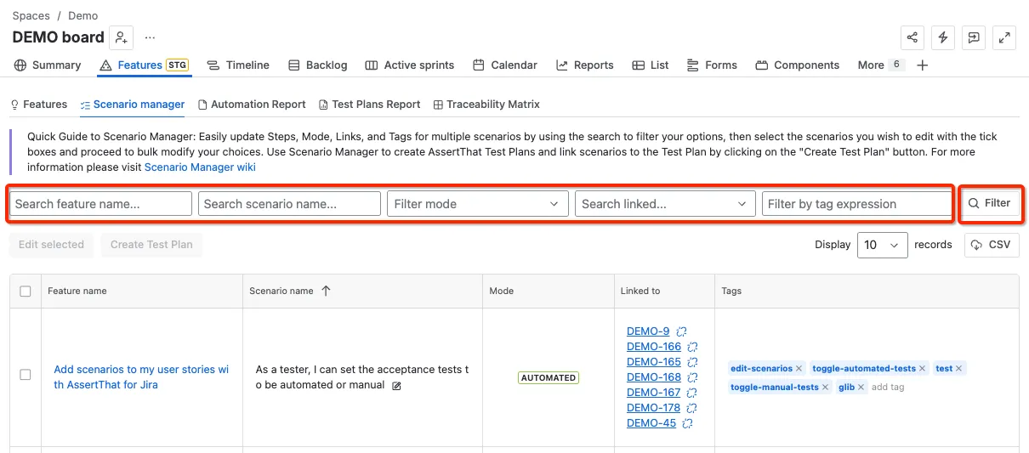The height and width of the screenshot is (453, 1029).
Task: Open the three-dot board actions menu
Action: tap(150, 37)
